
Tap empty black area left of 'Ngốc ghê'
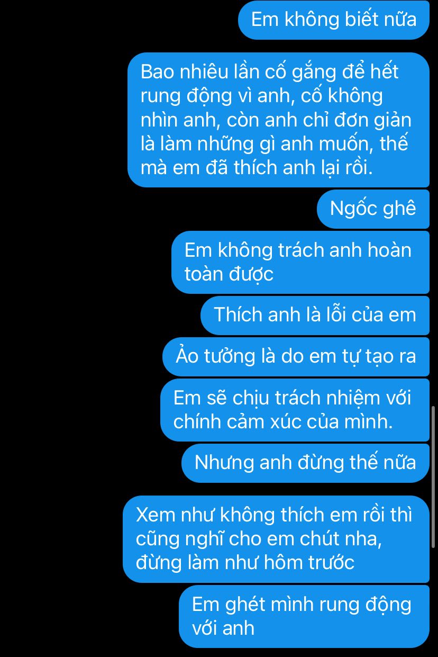pyautogui.click(x=159, y=209)
